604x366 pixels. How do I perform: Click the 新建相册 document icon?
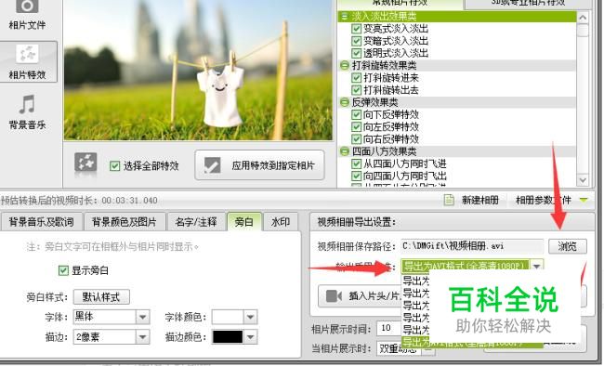click(448, 200)
